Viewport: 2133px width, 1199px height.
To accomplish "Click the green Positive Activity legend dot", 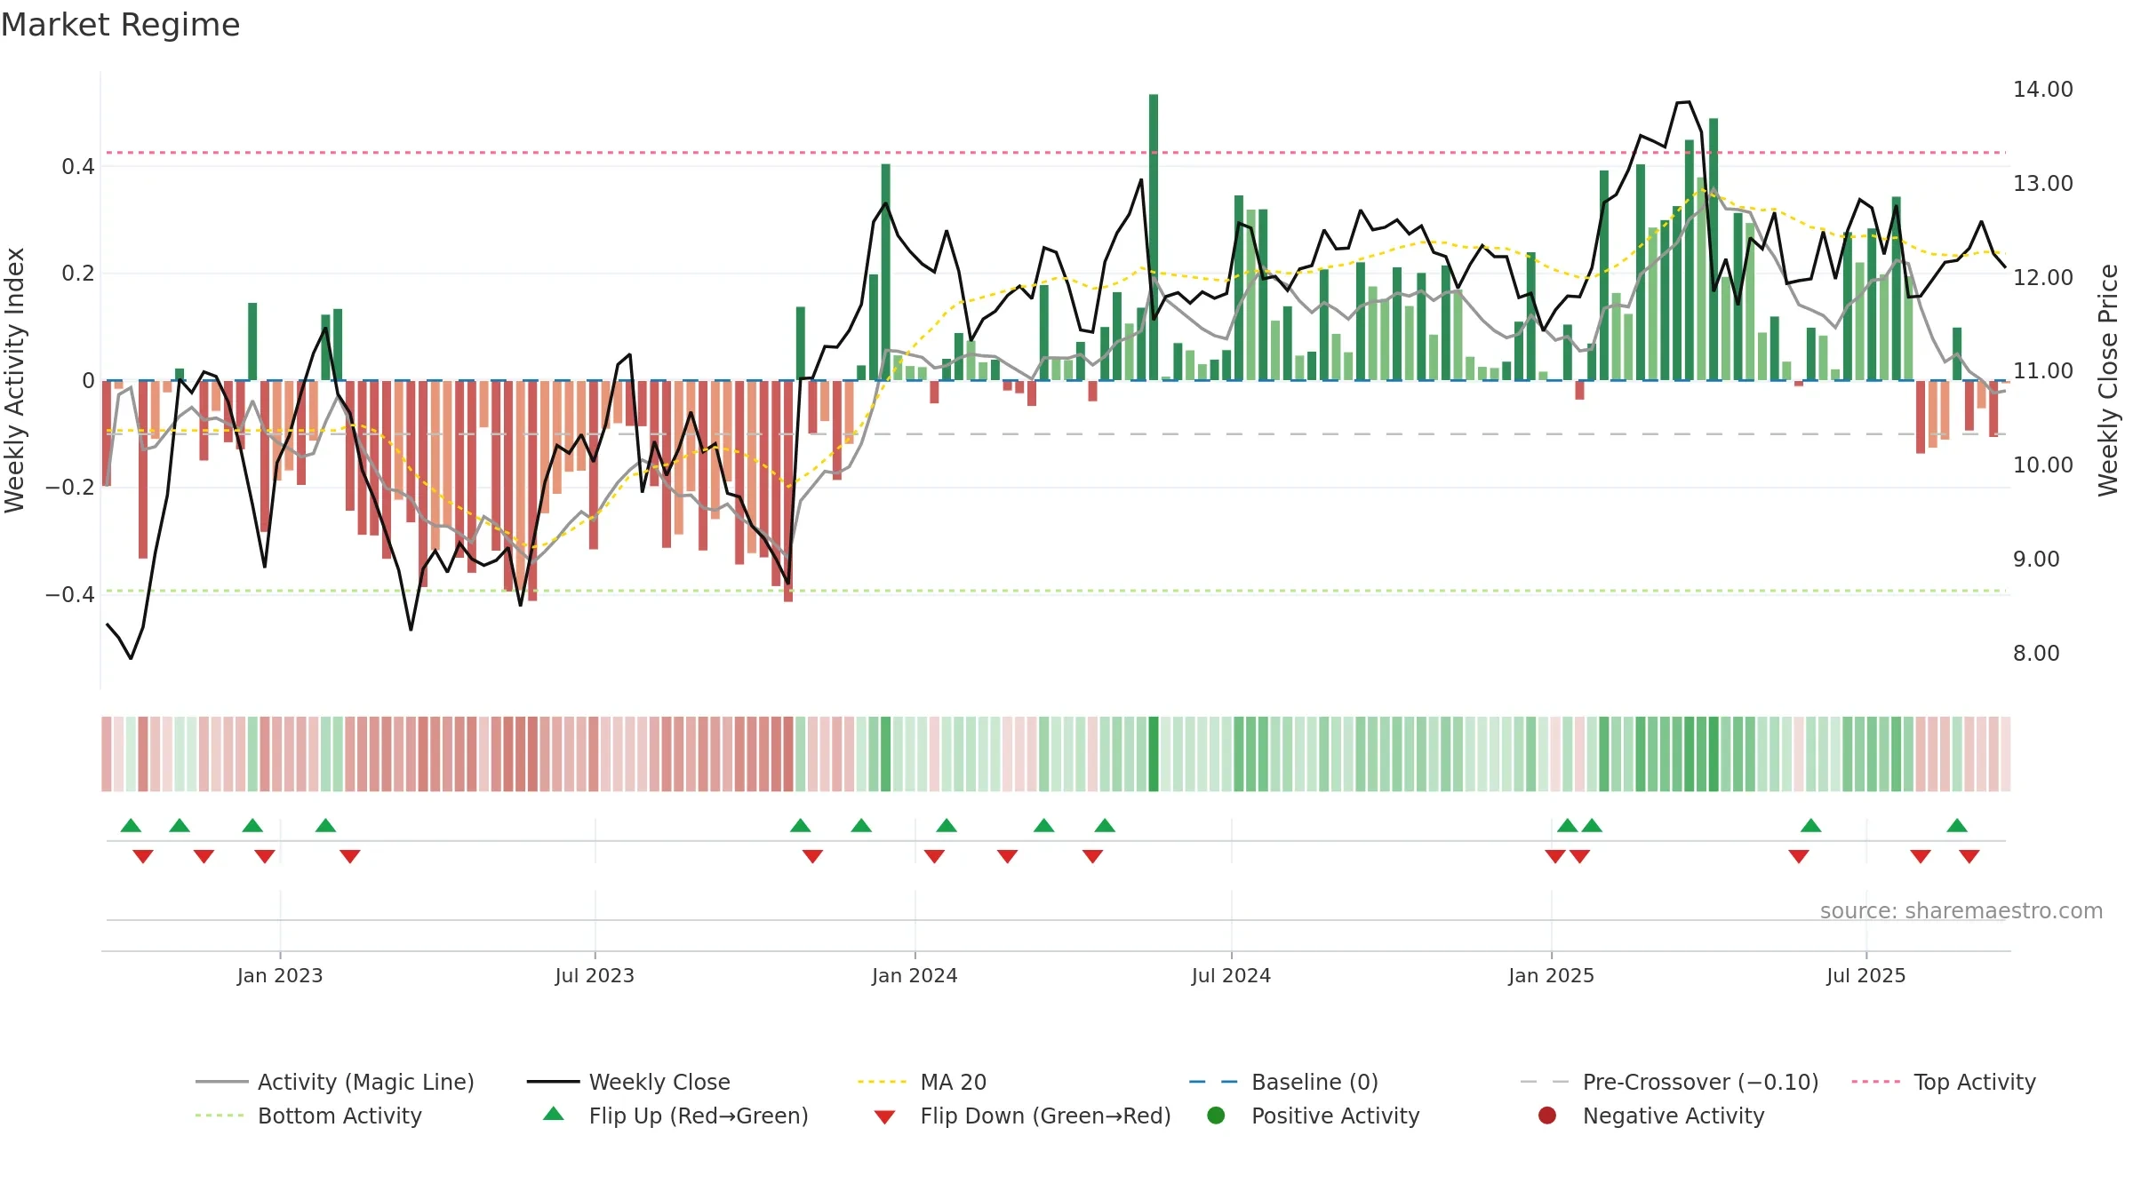I will 1216,1116.
